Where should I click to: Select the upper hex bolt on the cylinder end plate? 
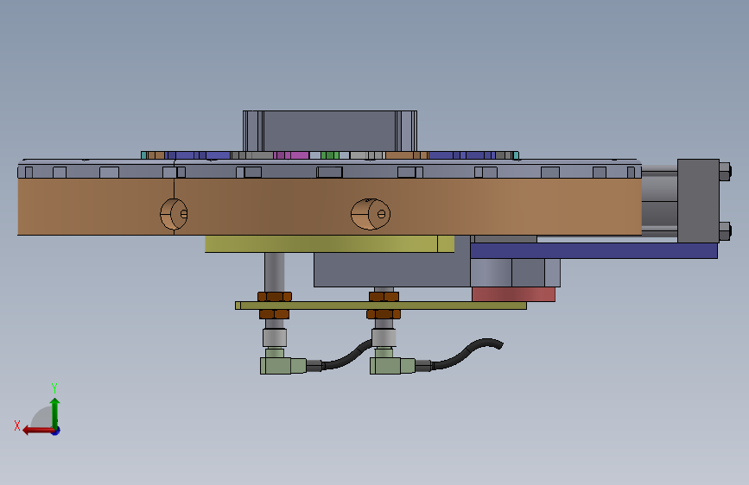coord(725,172)
